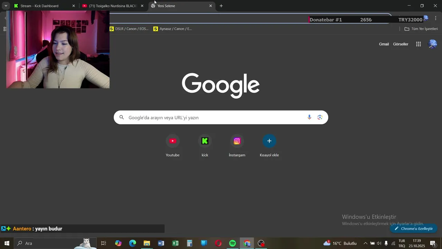Click the tray microphone icon
The height and width of the screenshot is (249, 442).
point(386,243)
